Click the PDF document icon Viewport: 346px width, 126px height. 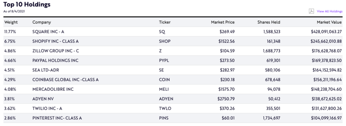click(311, 11)
